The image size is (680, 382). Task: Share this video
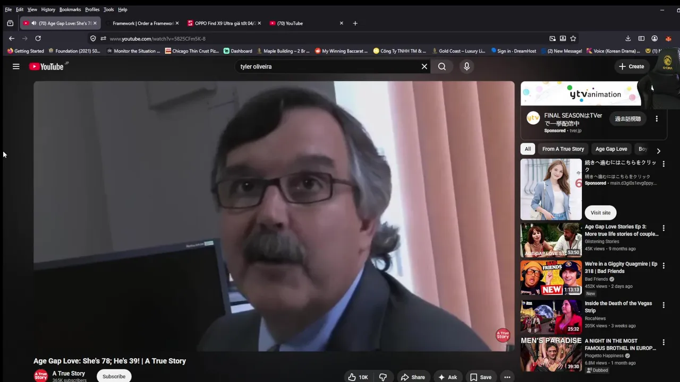pos(413,377)
